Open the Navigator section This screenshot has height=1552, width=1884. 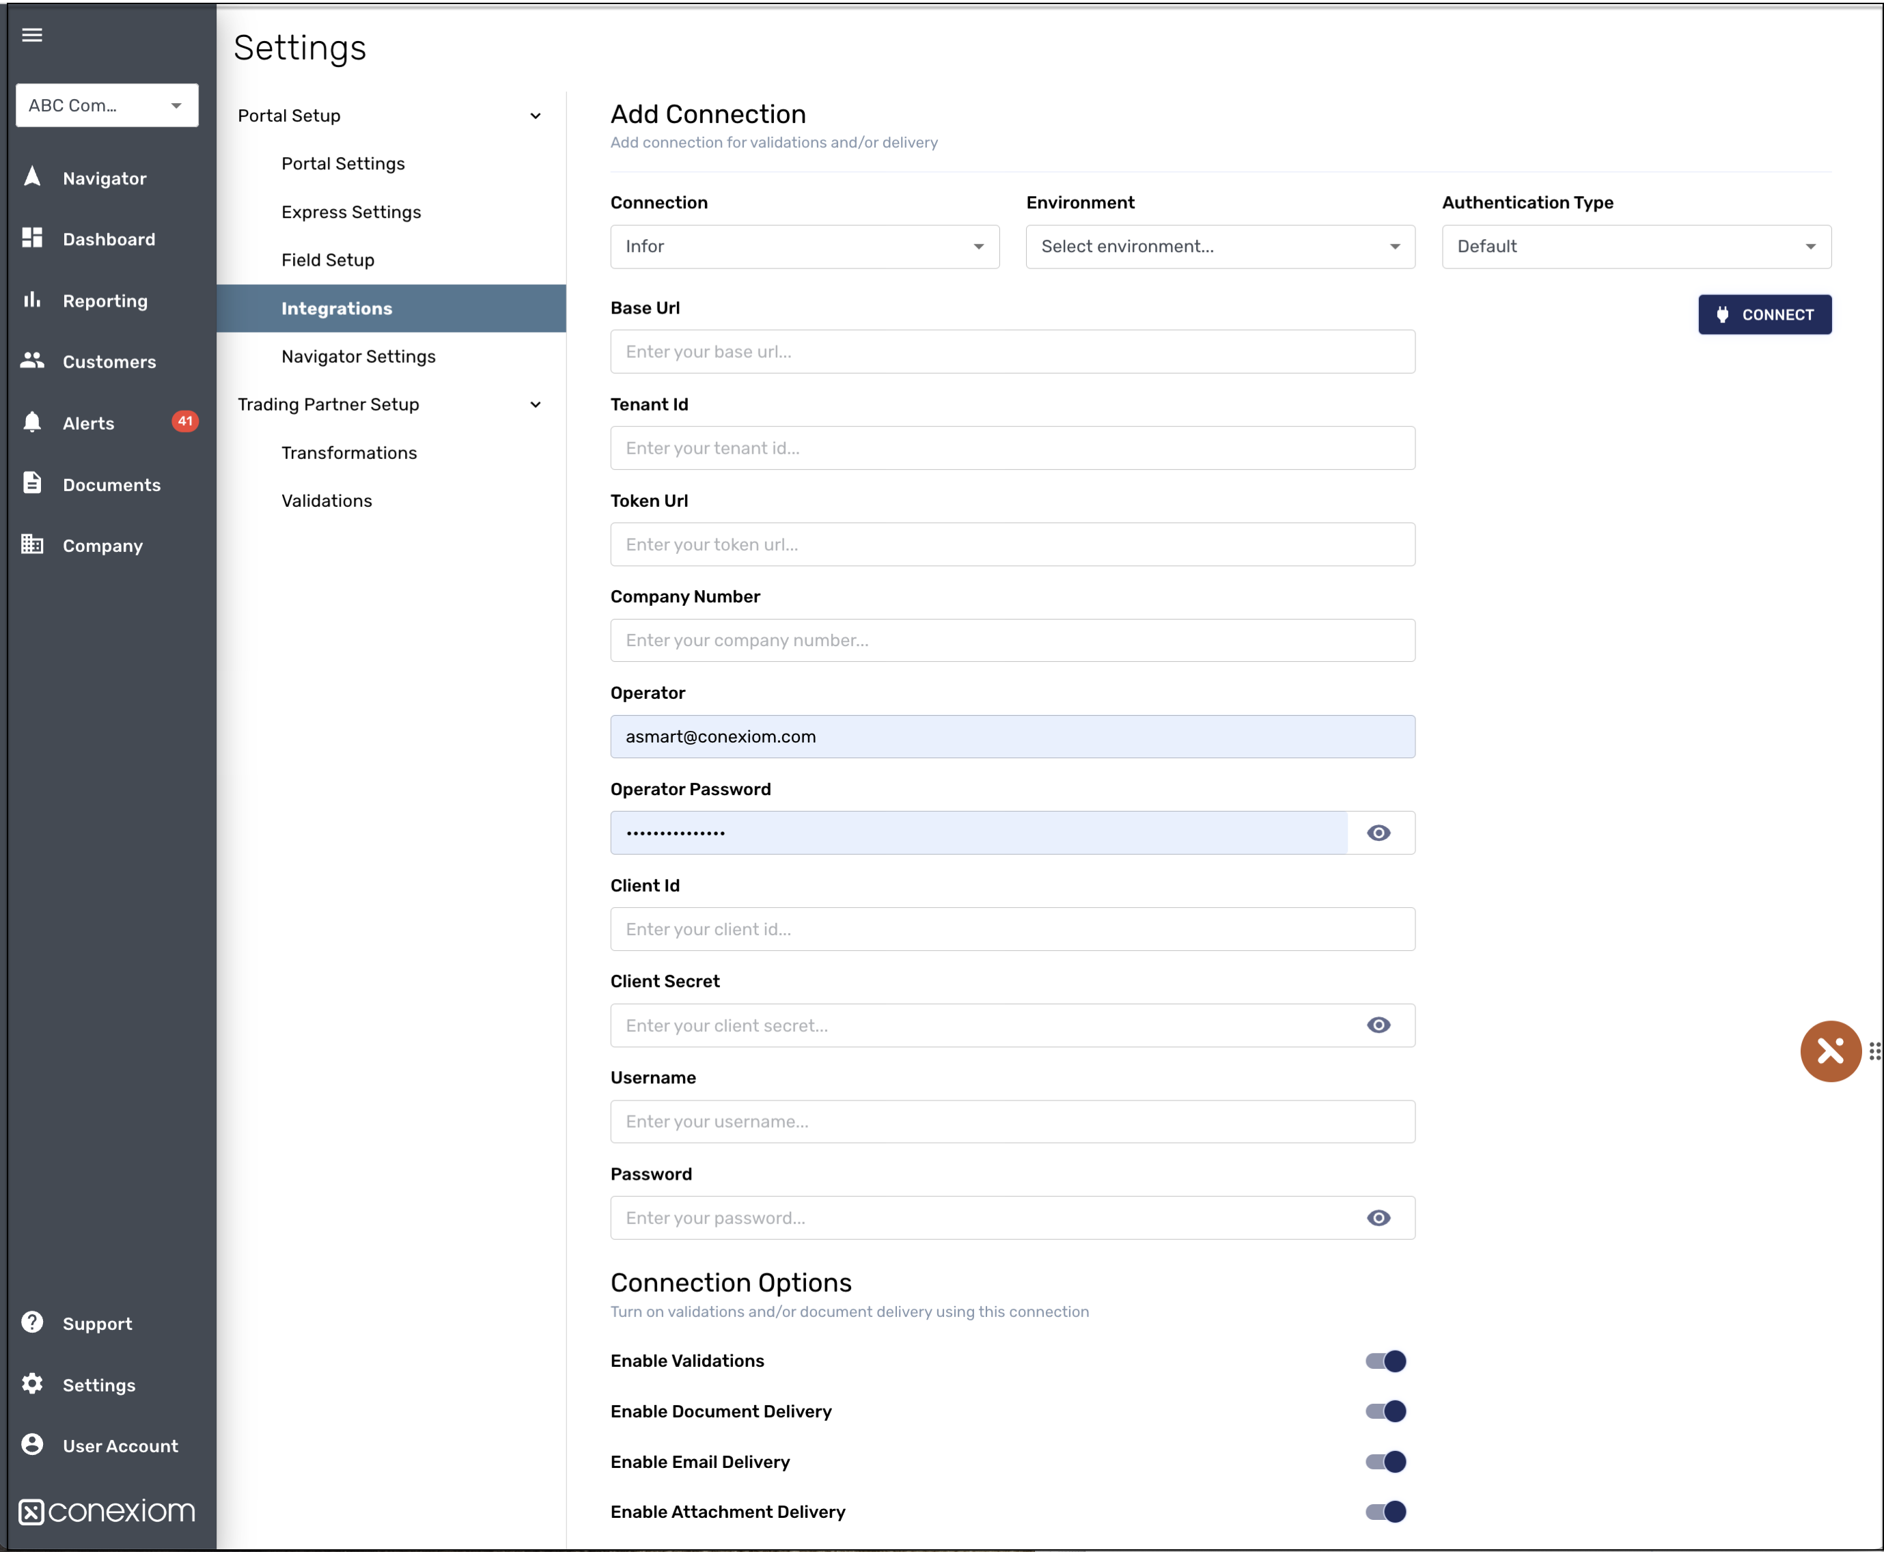[104, 178]
